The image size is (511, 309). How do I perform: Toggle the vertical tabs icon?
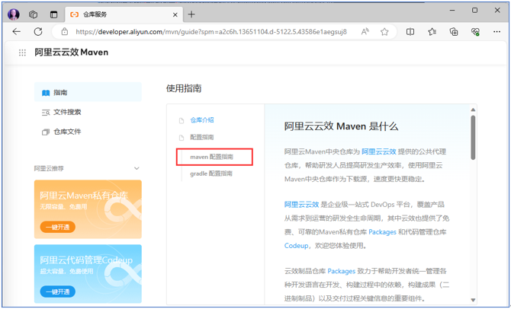click(54, 14)
